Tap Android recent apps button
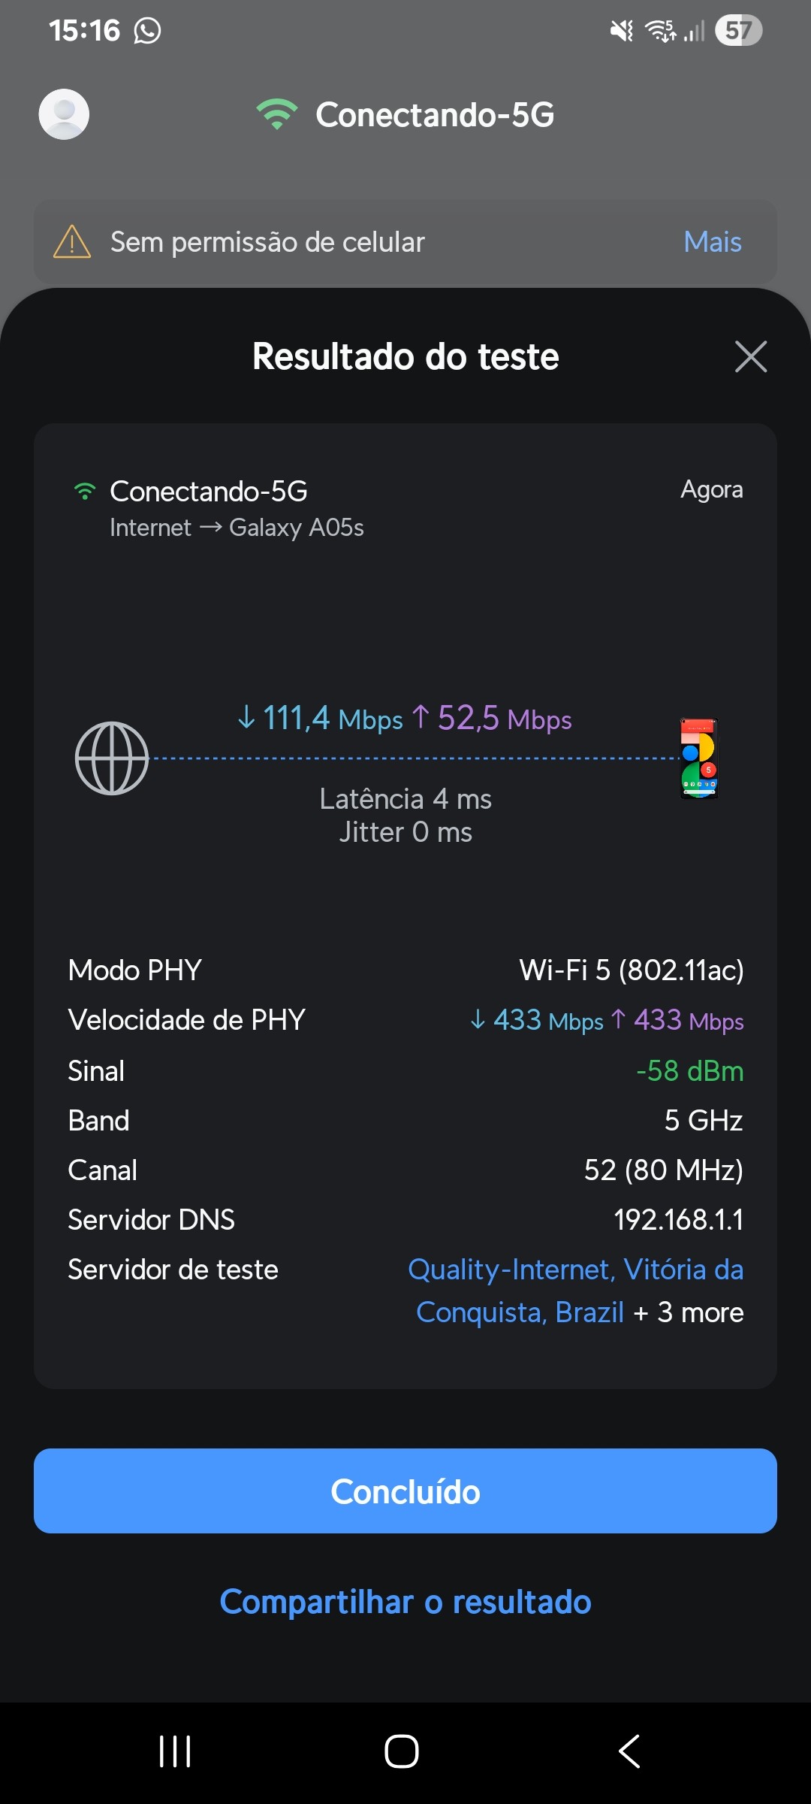Viewport: 811px width, 1804px height. coord(175,1751)
